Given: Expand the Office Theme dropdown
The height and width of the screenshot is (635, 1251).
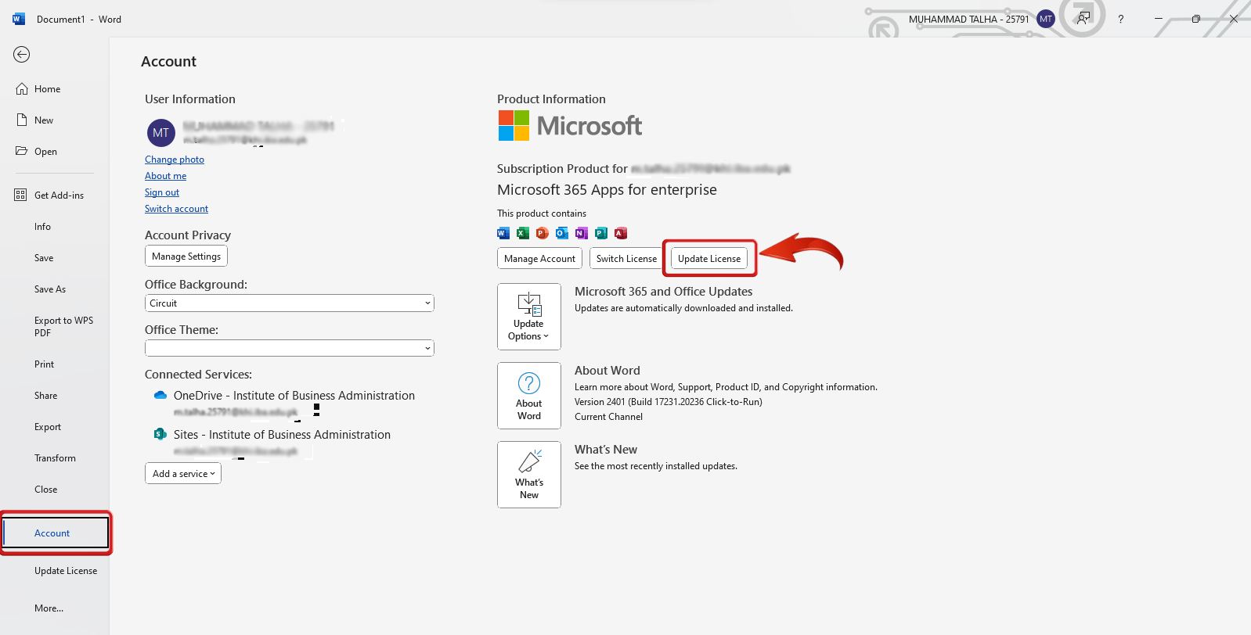Looking at the screenshot, I should tap(290, 348).
